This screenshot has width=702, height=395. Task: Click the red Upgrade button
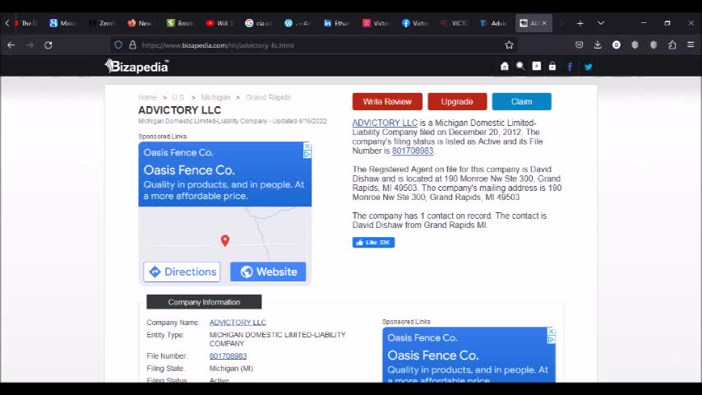tap(457, 102)
